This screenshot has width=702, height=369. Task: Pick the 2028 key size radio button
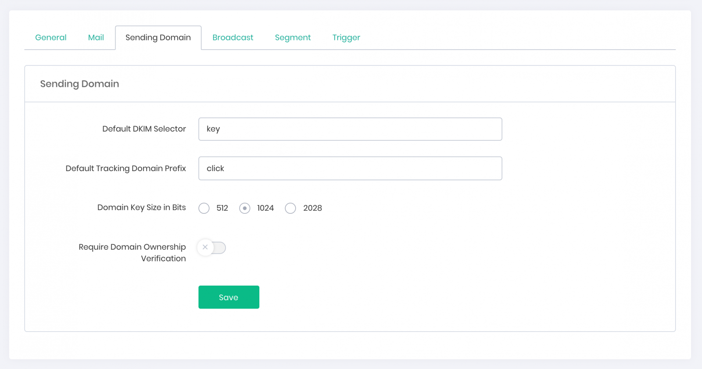coord(290,208)
